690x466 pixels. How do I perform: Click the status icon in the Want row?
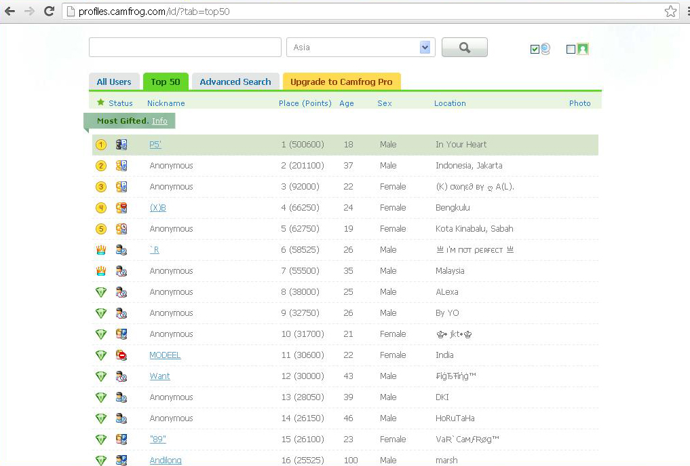[121, 376]
